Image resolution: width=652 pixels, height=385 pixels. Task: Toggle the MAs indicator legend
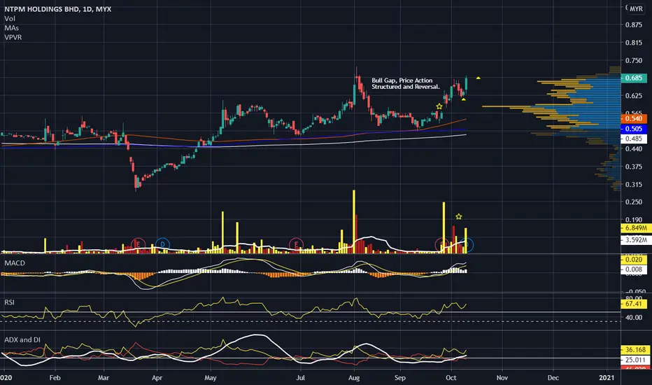[12, 28]
